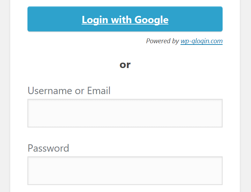Click the "or" separator text
The height and width of the screenshot is (192, 251).
click(125, 65)
